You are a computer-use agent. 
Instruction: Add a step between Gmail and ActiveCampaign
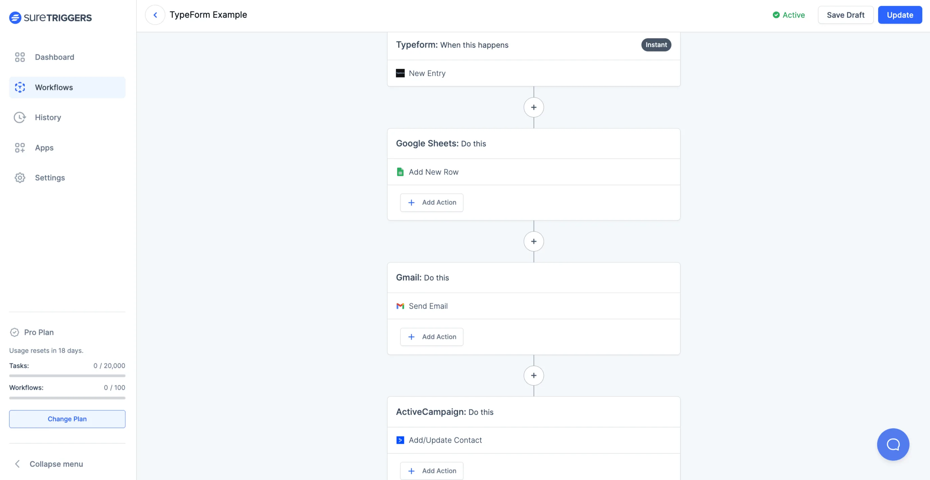[533, 376]
